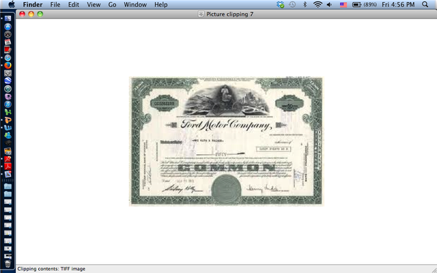This screenshot has height=273, width=437.
Task: Launch iPhoto from the Dock
Action: [8, 152]
